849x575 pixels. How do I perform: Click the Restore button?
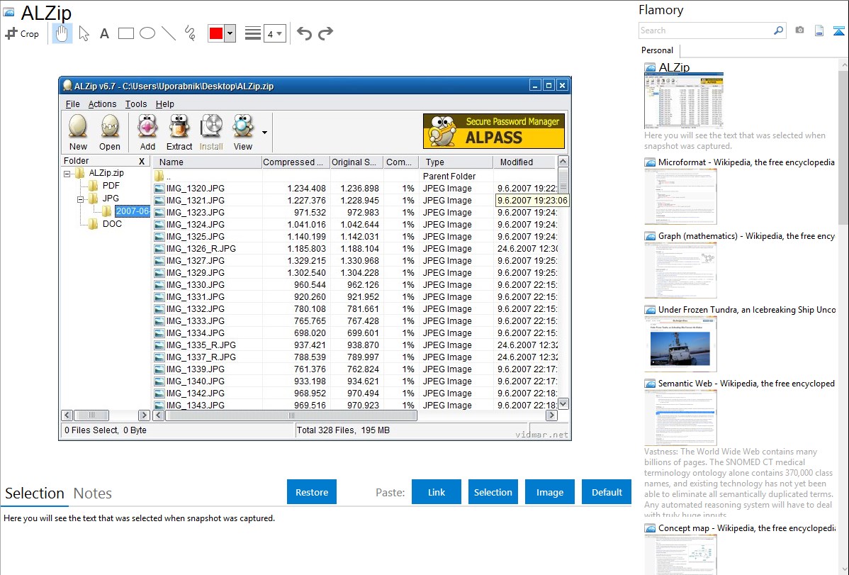(312, 492)
